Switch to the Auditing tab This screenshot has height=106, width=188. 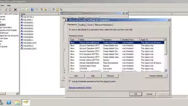coord(82,25)
